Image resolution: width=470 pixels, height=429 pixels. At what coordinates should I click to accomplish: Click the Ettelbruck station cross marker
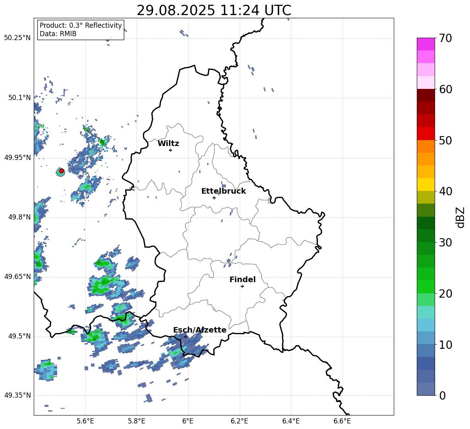pyautogui.click(x=214, y=198)
